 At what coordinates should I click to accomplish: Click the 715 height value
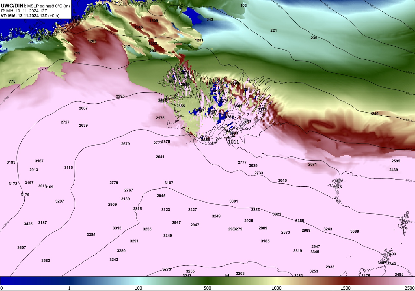pos(77,53)
